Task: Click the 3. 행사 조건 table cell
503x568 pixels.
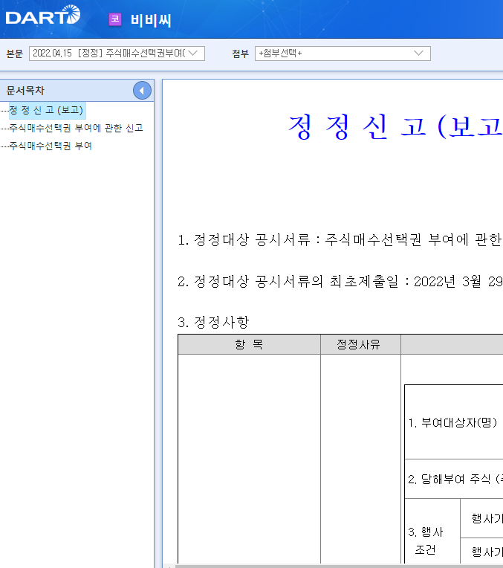Action: pos(432,531)
